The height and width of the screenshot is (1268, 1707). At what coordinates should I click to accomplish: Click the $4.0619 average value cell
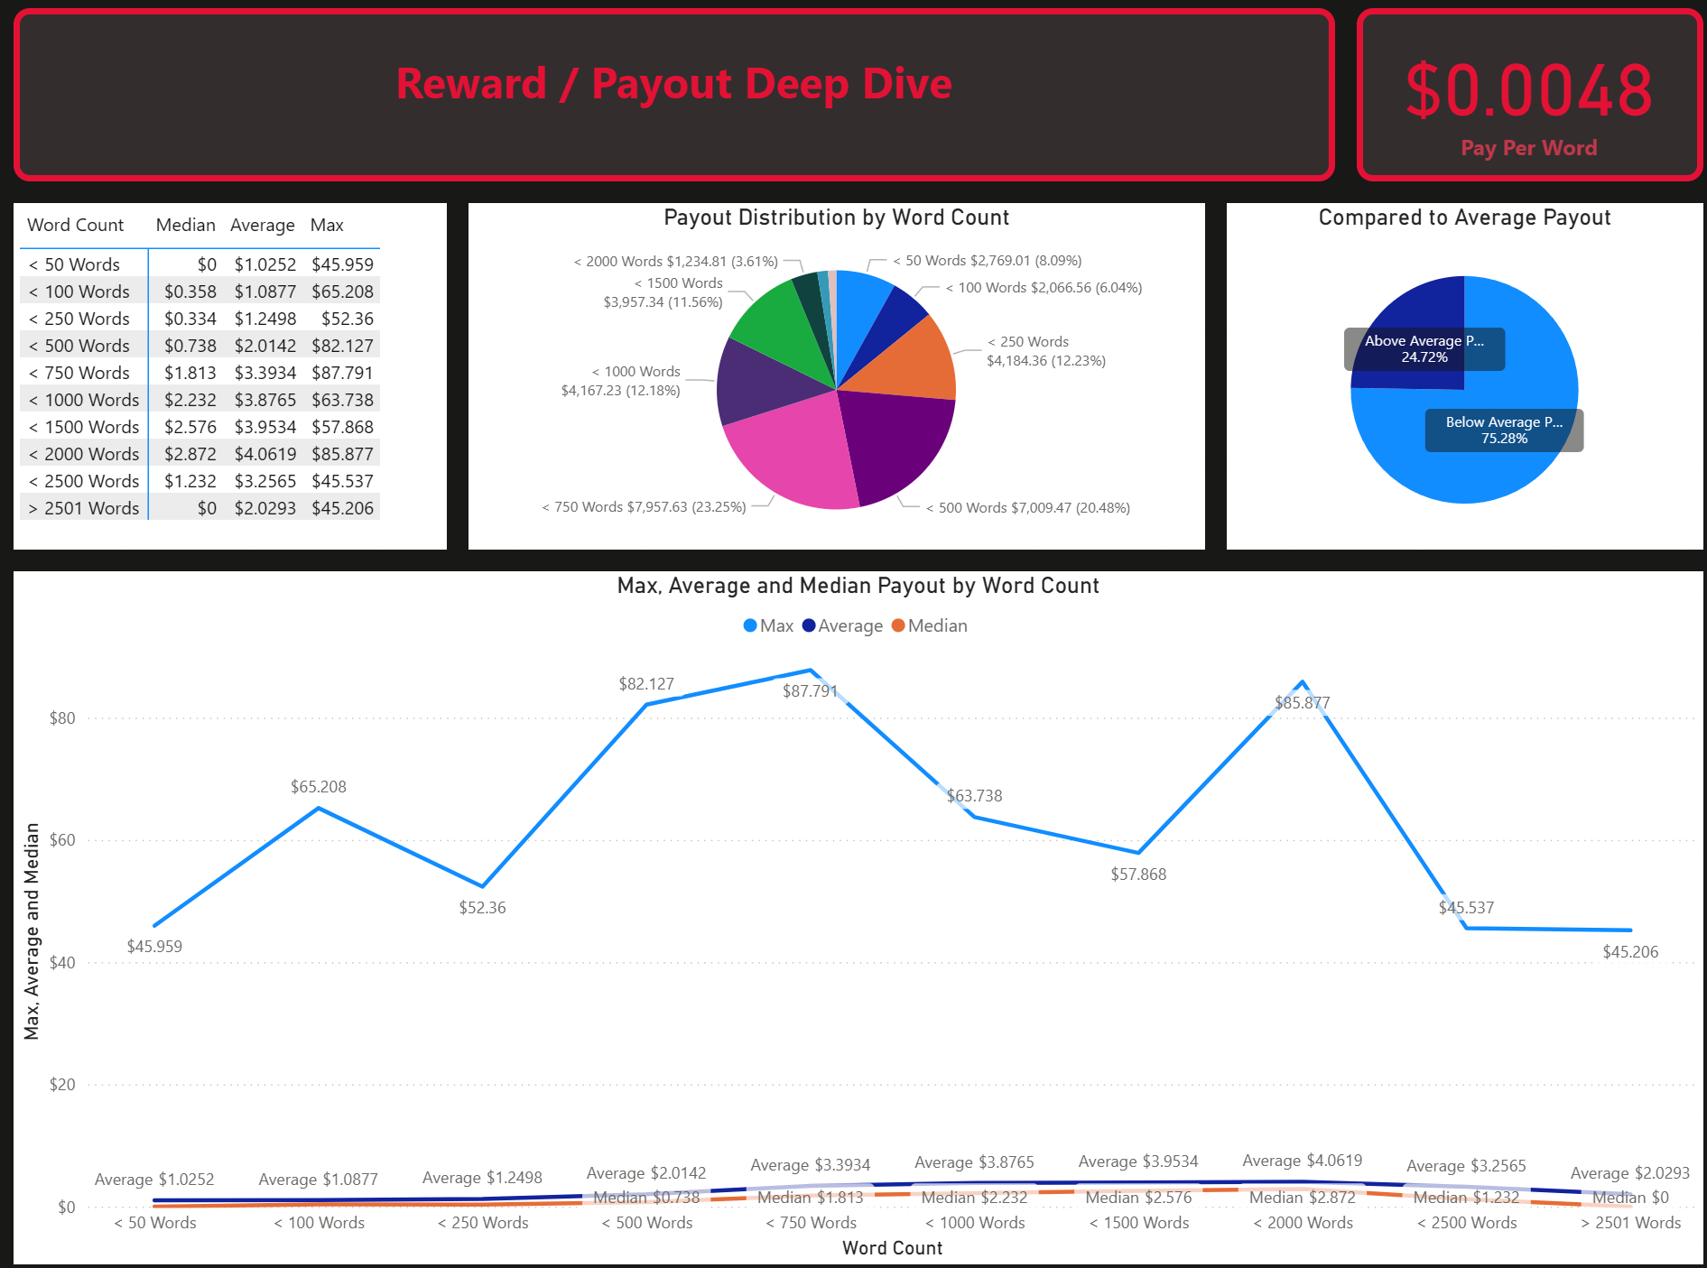pos(265,454)
